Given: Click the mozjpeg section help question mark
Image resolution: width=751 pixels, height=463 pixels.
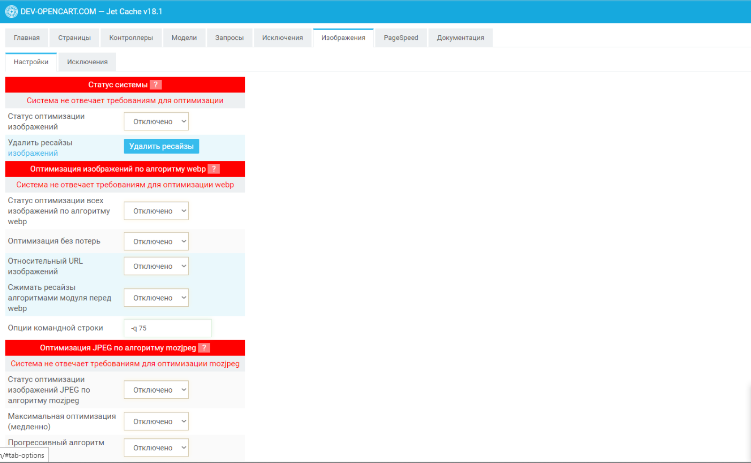Looking at the screenshot, I should pos(204,348).
